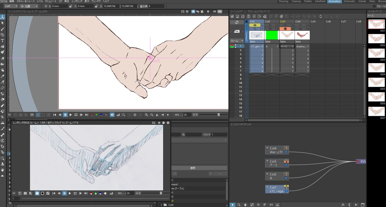Switch to the Cleanup room tab

(x=296, y=2)
